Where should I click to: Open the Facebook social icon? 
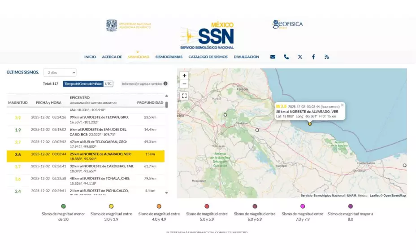pyautogui.click(x=313, y=57)
